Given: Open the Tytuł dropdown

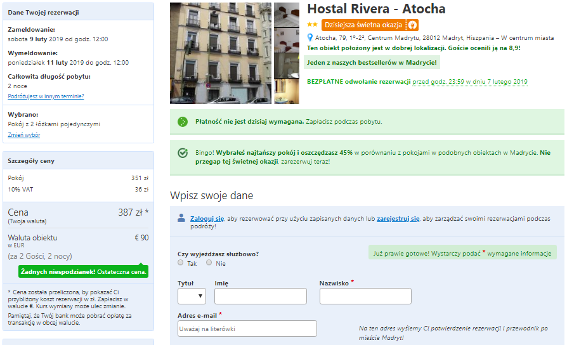Looking at the screenshot, I should (x=192, y=296).
